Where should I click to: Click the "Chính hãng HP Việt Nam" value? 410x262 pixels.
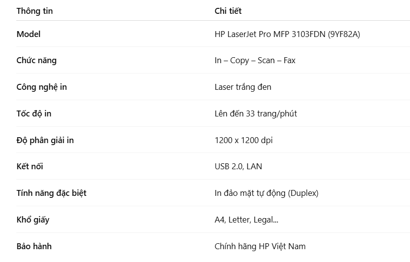tap(260, 246)
